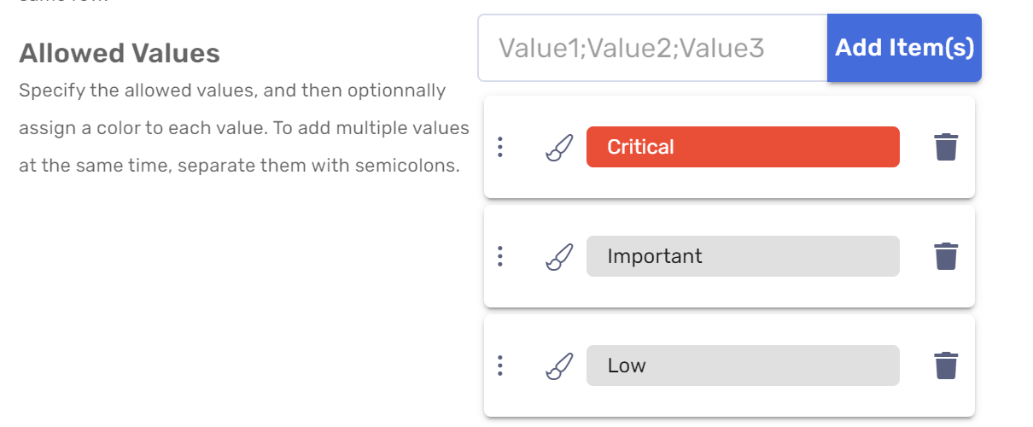Open color picker brush for Important

point(558,257)
